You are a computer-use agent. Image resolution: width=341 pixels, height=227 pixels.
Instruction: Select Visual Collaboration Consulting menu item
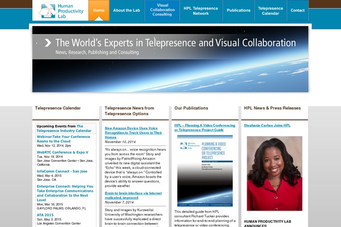pyautogui.click(x=162, y=10)
